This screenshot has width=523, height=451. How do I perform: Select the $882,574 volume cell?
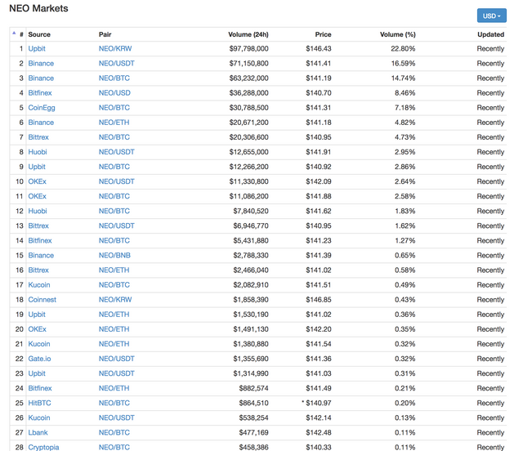pos(253,388)
